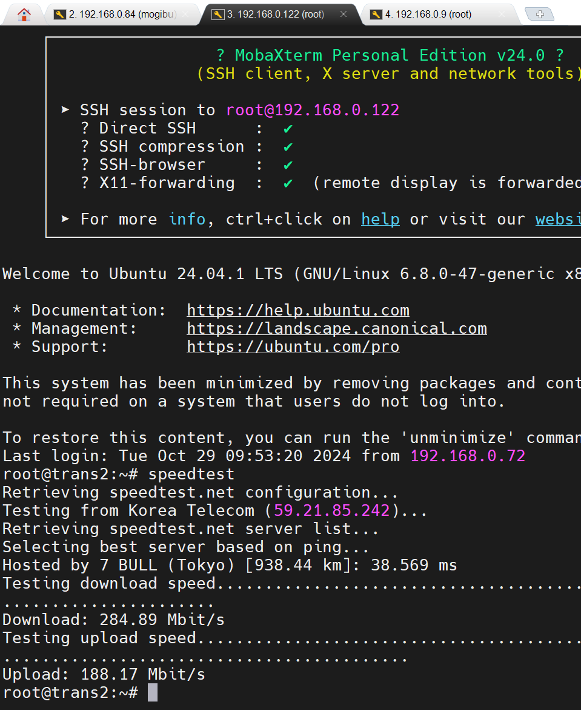The width and height of the screenshot is (581, 710).
Task: Click SSH icon on 192.168.0.9 tab
Action: click(376, 15)
